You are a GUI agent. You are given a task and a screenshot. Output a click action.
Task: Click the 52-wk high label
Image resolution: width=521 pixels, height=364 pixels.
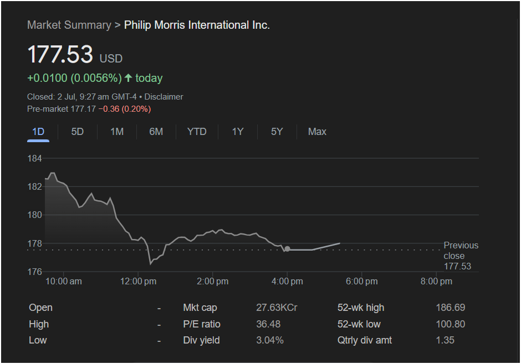361,308
